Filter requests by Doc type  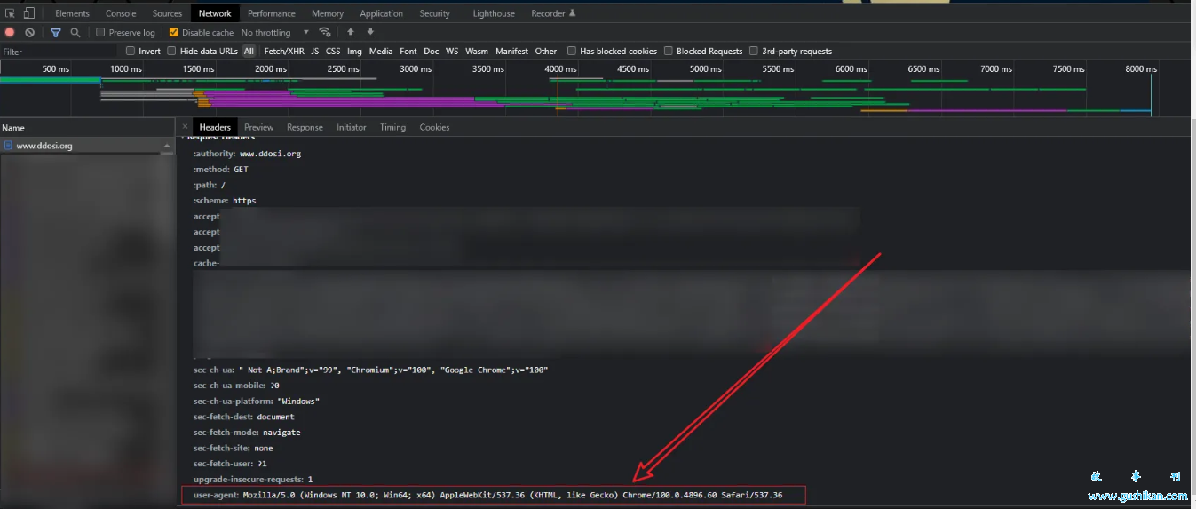click(432, 52)
